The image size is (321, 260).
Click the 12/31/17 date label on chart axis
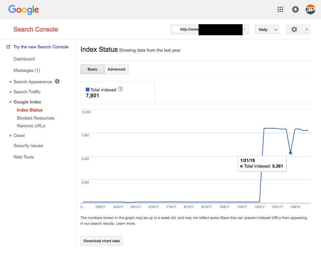tap(277, 207)
